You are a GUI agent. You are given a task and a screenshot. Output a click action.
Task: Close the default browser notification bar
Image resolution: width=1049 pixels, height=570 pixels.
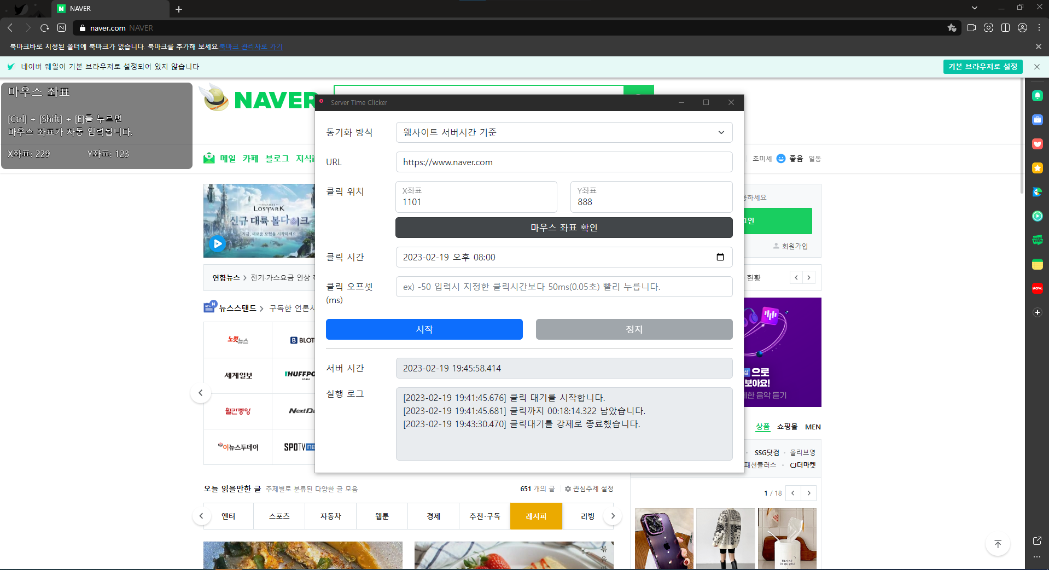(x=1037, y=67)
